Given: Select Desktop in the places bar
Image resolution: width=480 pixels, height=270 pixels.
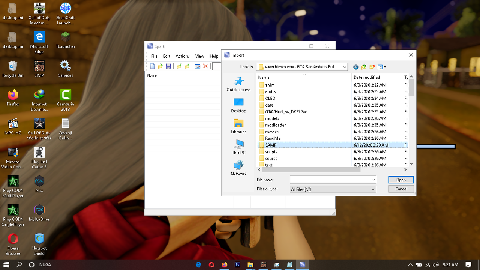Looking at the screenshot, I should tap(238, 105).
